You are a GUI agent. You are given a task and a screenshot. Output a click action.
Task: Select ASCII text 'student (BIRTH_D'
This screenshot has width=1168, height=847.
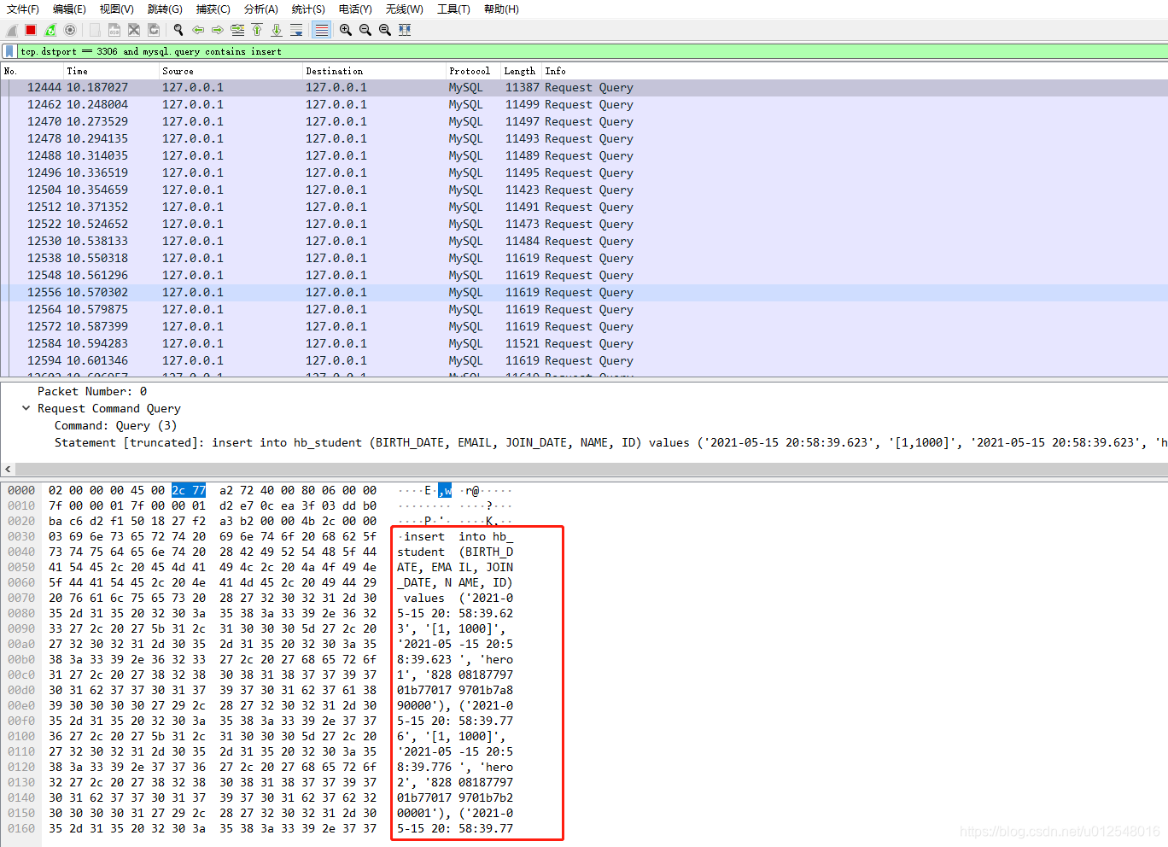455,552
